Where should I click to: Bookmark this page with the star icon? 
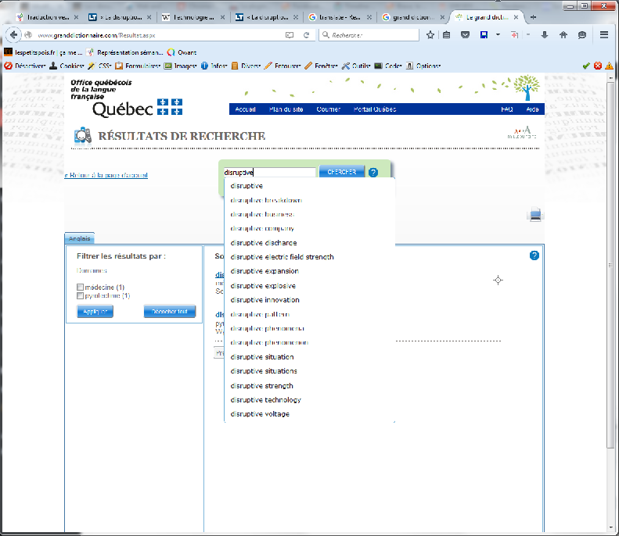click(430, 35)
